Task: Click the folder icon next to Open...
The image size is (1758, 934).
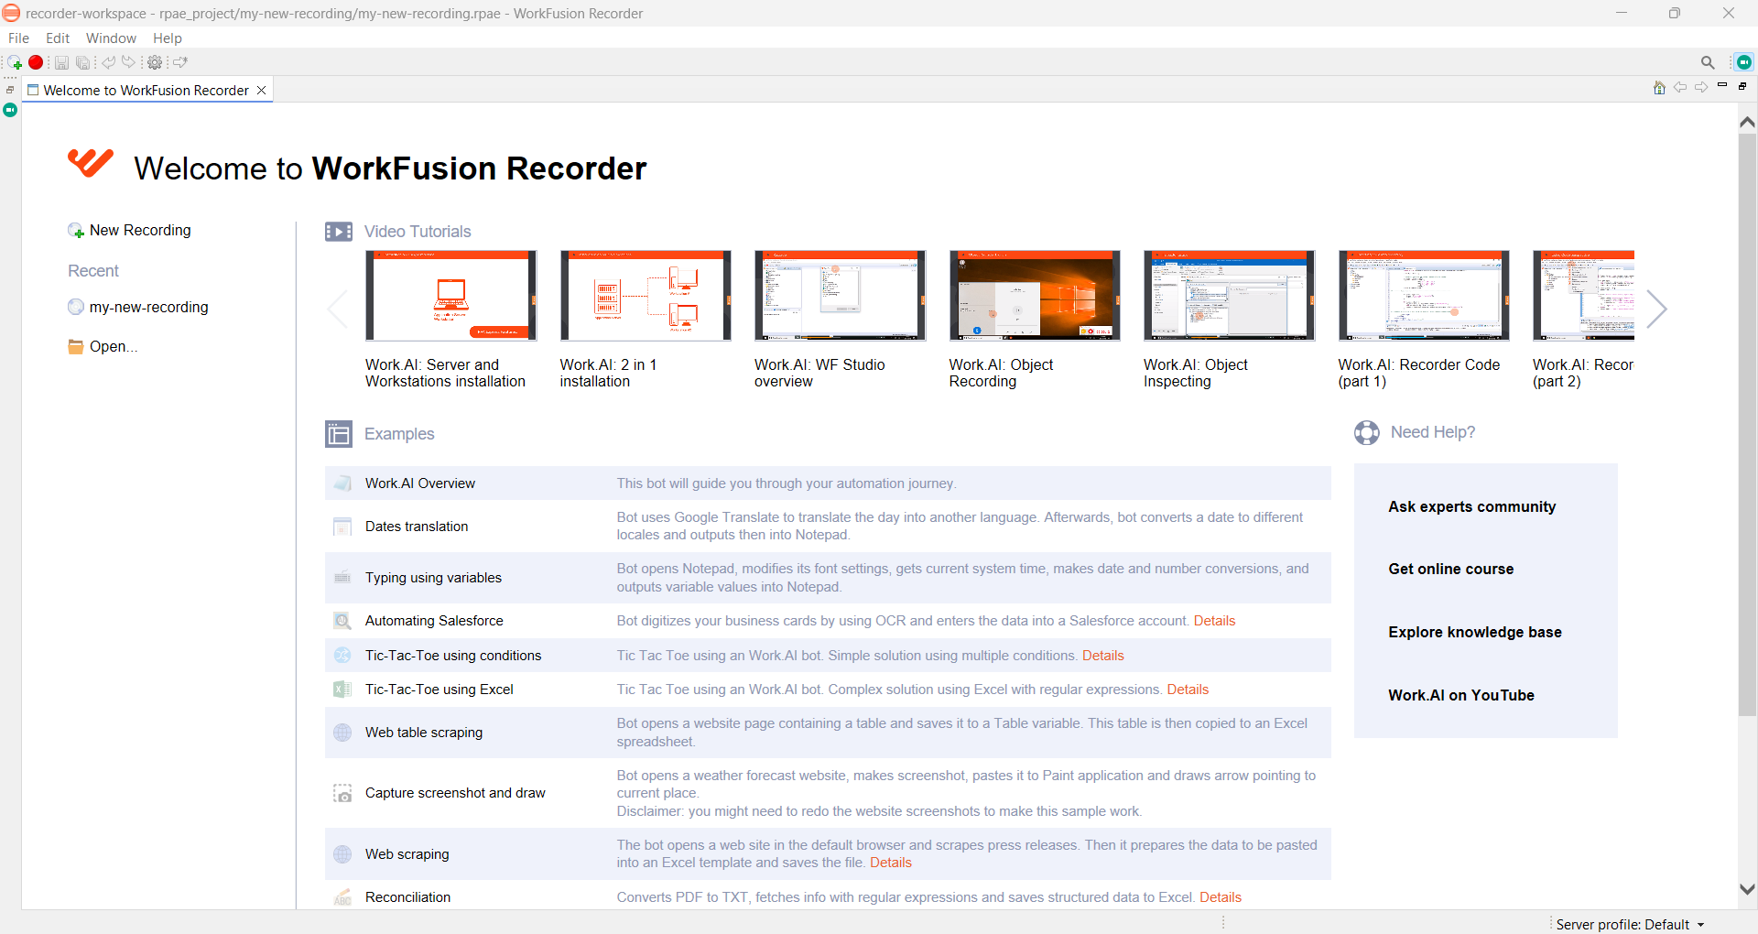Action: point(76,347)
